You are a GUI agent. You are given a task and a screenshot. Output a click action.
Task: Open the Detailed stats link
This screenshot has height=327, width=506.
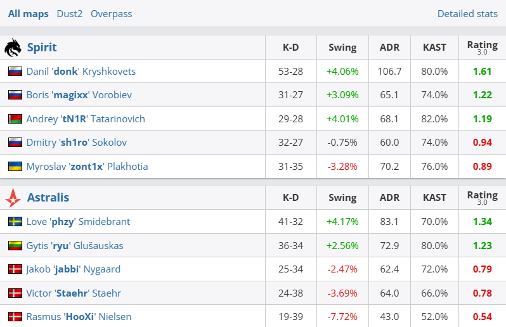(467, 14)
